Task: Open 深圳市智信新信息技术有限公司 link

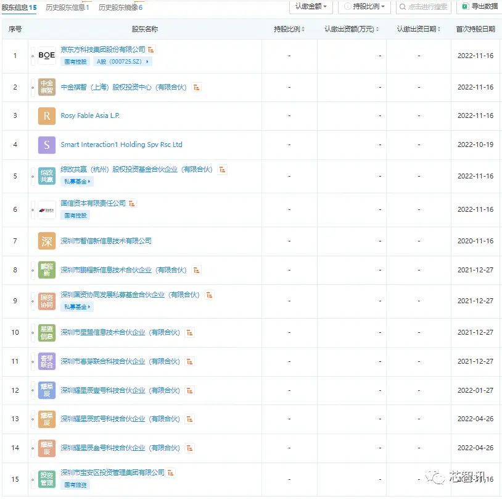Action: [106, 241]
